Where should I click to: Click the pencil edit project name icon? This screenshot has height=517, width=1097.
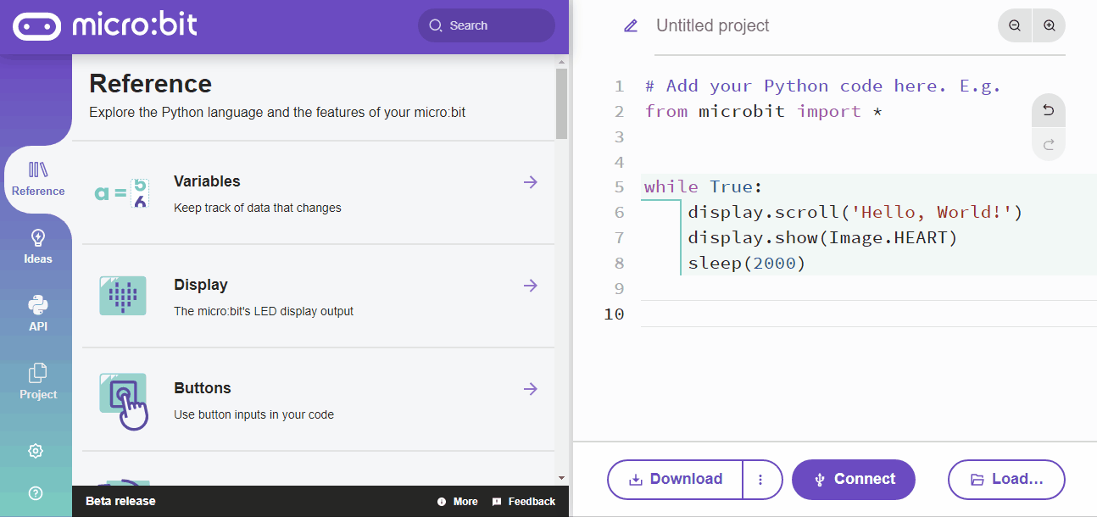(631, 25)
